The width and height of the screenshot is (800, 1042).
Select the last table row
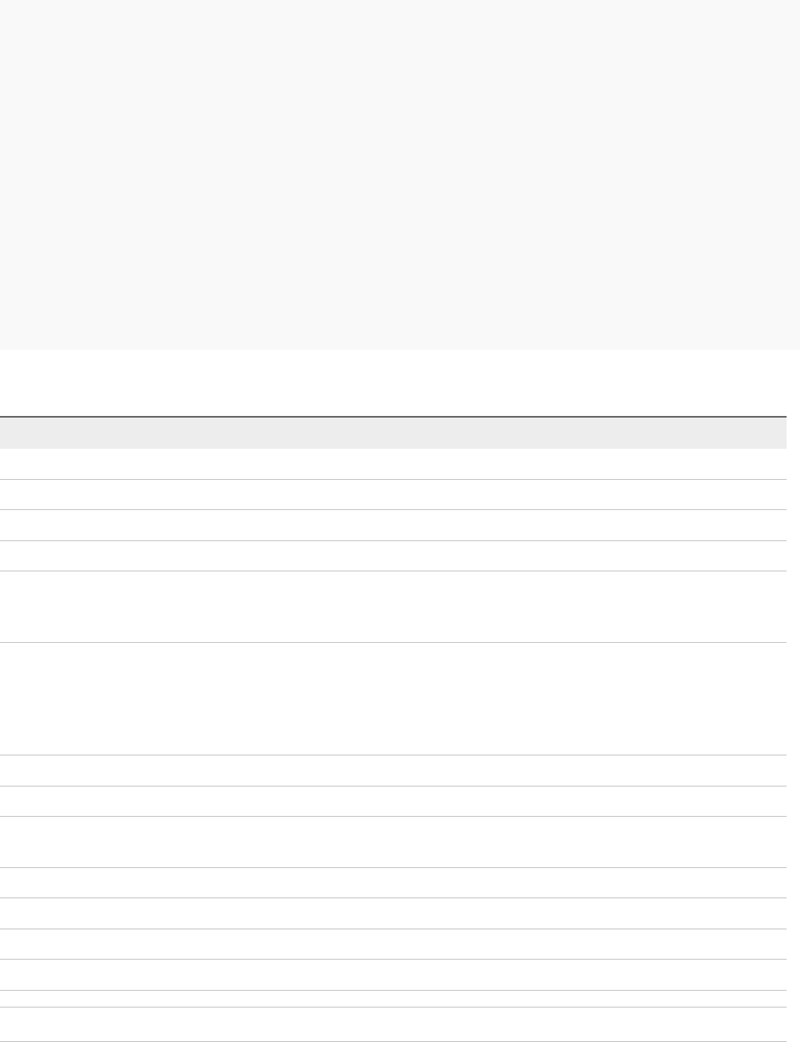[393, 1024]
